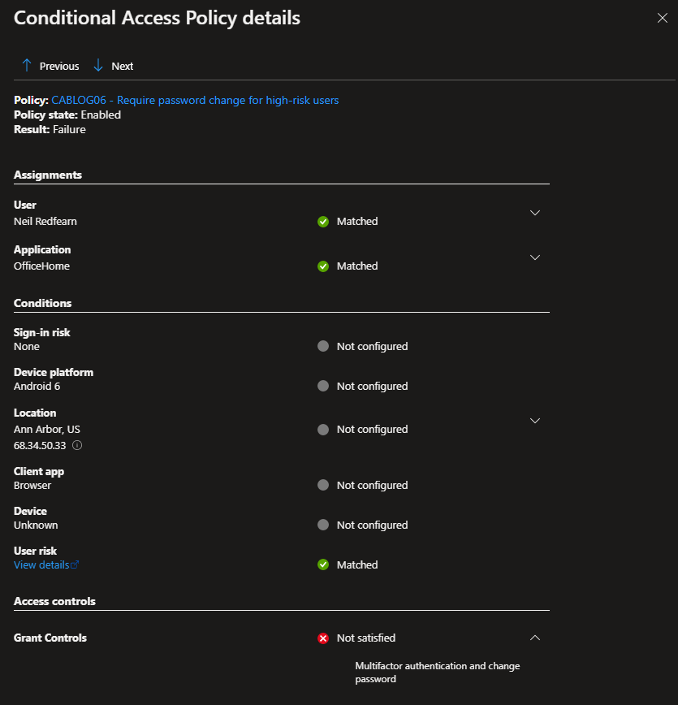Expand the Application assignment chevron
The image size is (678, 705).
click(534, 257)
